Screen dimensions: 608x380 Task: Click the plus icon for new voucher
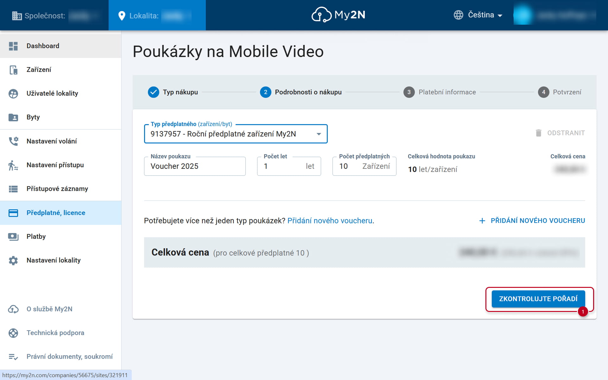coord(482,221)
